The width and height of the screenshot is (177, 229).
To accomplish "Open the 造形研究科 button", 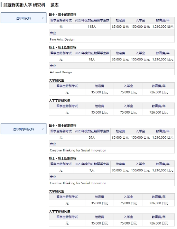I will (x=23, y=18).
